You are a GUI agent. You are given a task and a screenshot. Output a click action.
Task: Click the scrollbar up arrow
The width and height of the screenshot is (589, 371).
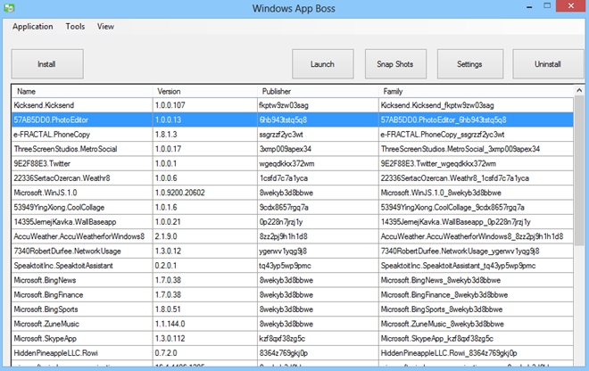(579, 90)
